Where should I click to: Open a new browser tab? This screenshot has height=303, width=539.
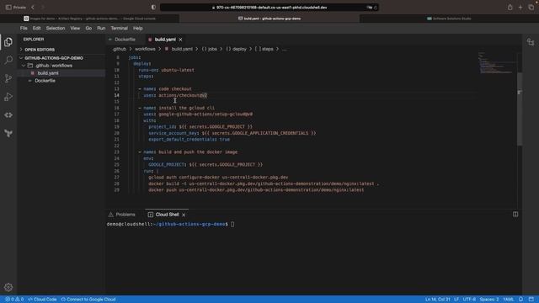point(520,8)
